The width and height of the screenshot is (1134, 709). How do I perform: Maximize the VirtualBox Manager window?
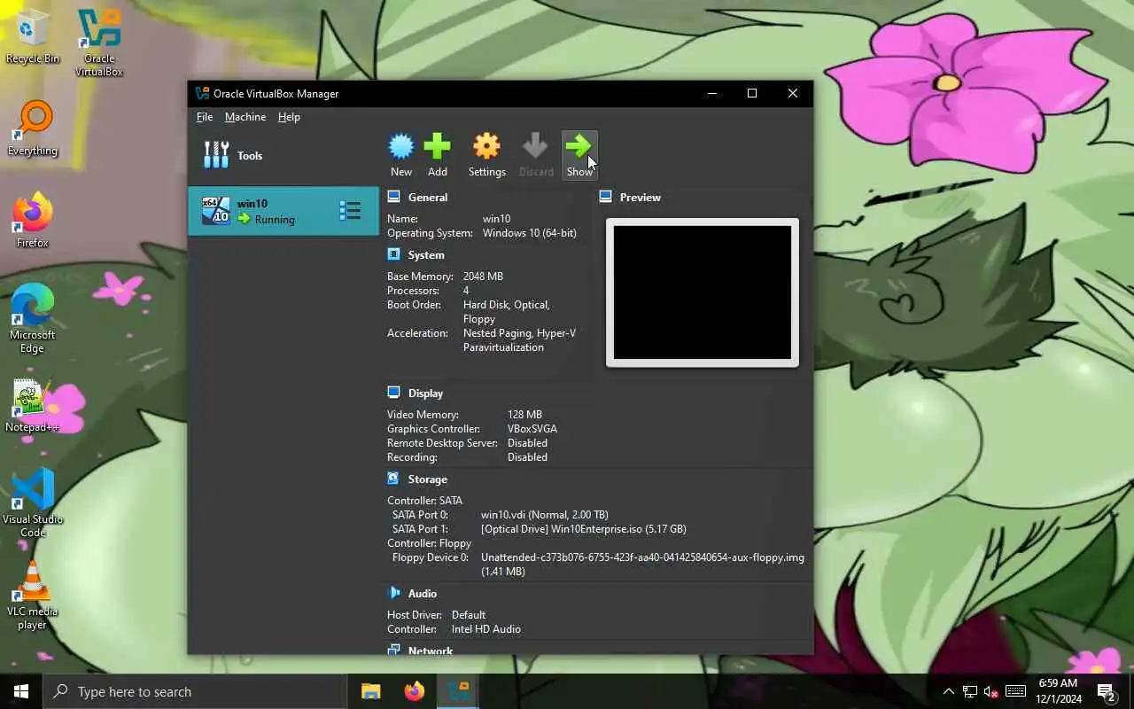(752, 93)
